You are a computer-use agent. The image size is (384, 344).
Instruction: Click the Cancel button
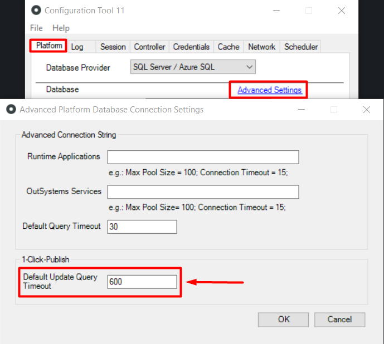coord(339,320)
